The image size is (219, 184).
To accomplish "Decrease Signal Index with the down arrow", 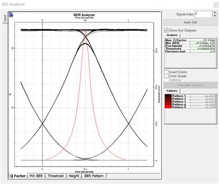I will click(215, 16).
